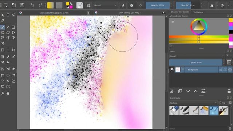Close the [Not Saved] document tab

pyautogui.click(x=163, y=13)
